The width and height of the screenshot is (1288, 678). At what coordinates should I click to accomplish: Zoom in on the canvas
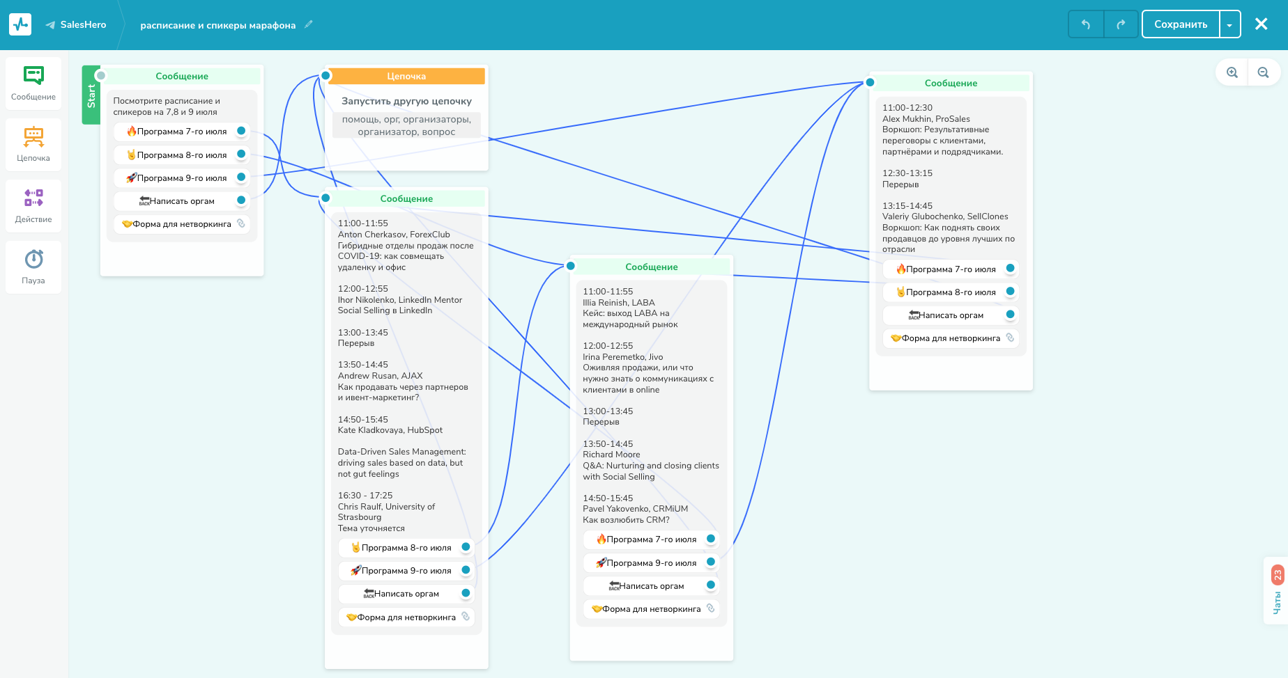coord(1232,72)
